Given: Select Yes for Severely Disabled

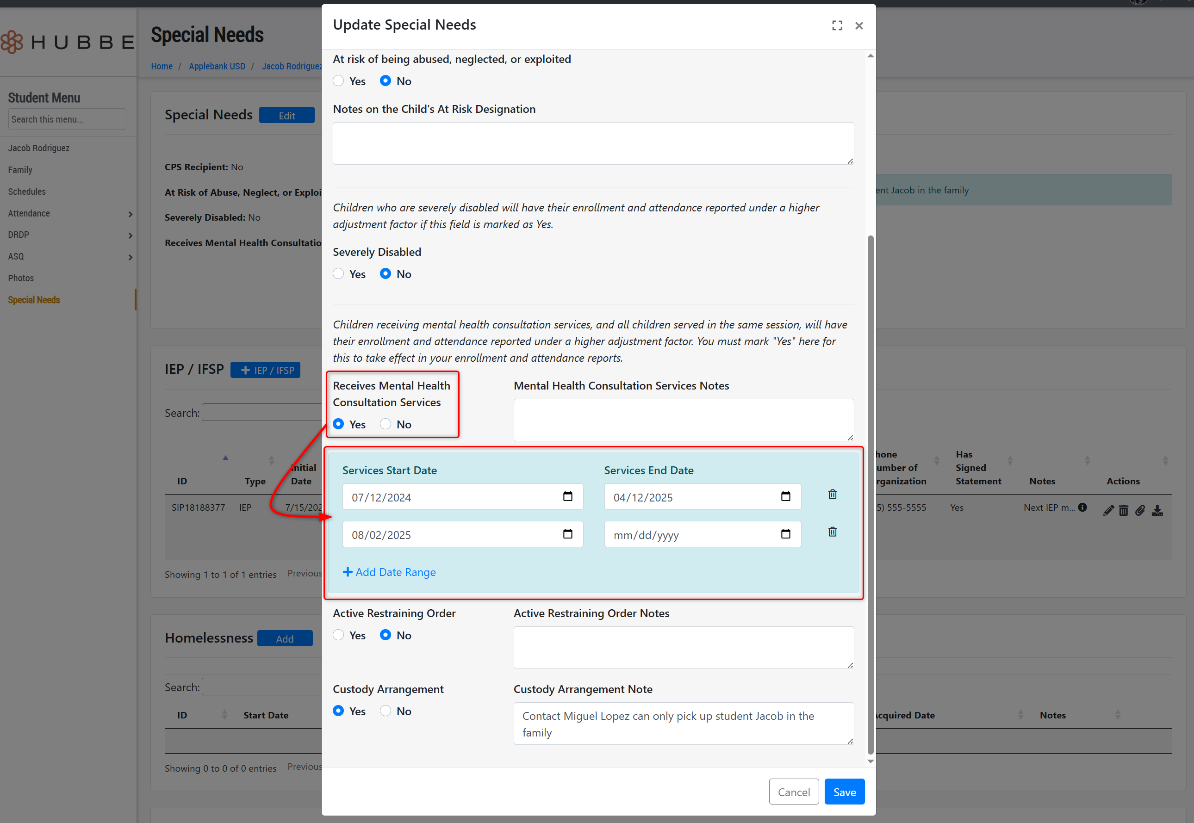Looking at the screenshot, I should coord(338,274).
